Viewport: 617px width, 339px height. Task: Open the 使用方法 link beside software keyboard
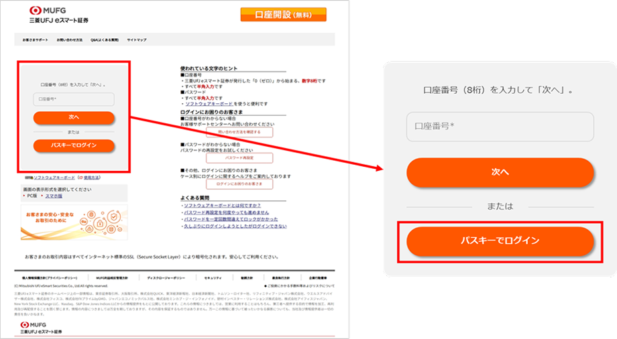[x=92, y=178]
